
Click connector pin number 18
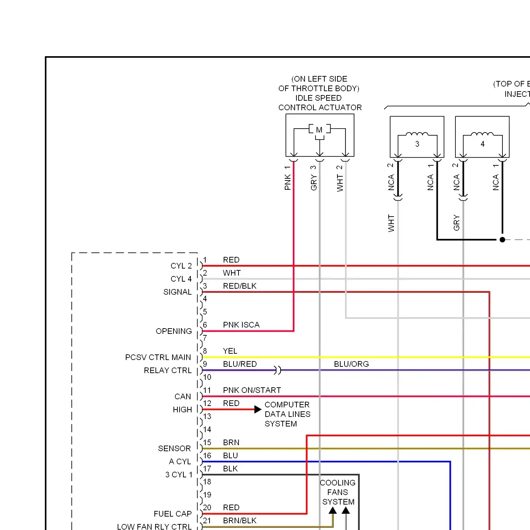point(207,482)
